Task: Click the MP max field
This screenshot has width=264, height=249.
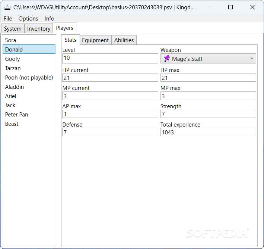Action: (208, 96)
